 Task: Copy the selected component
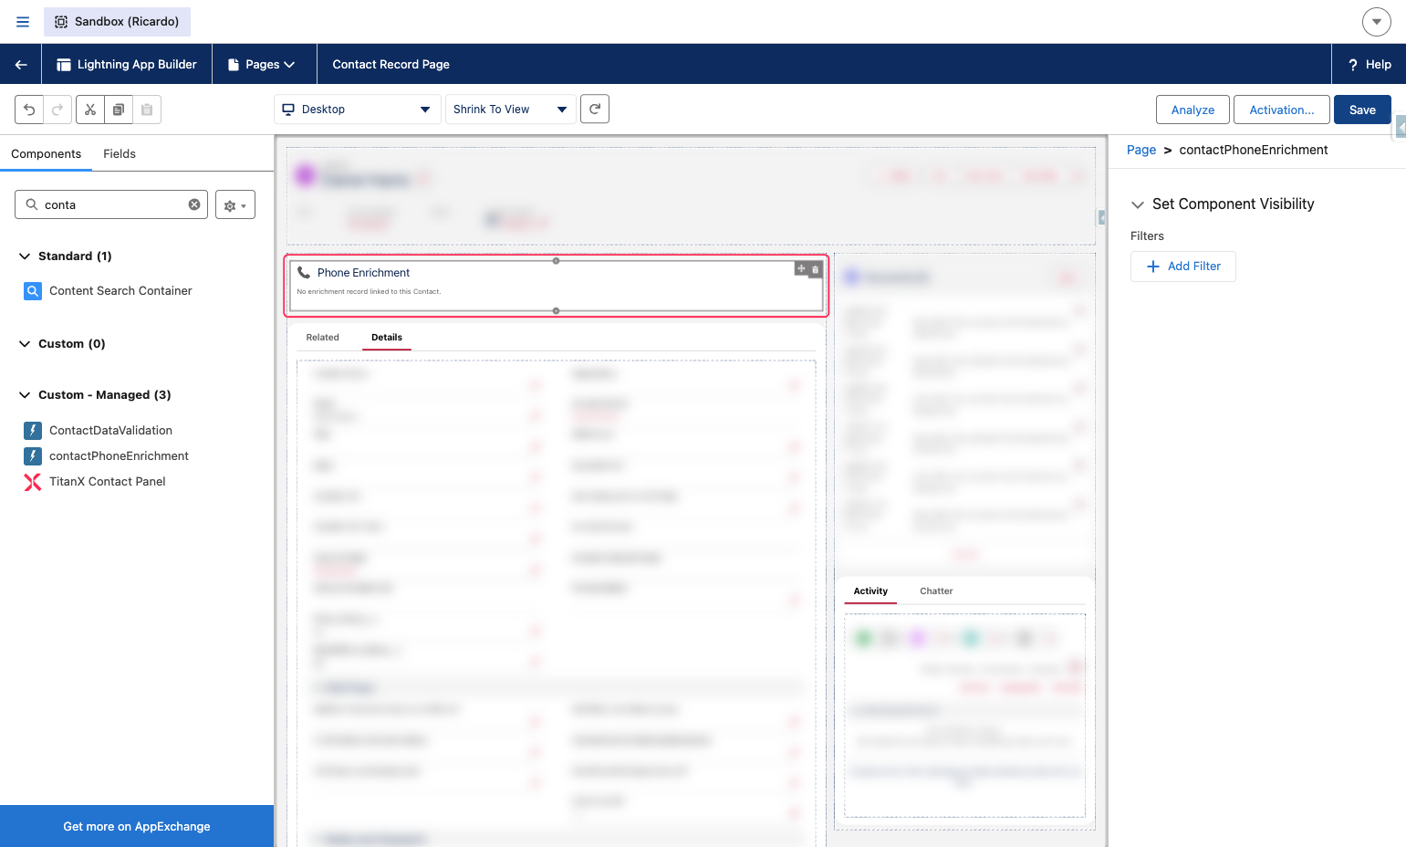click(x=119, y=110)
